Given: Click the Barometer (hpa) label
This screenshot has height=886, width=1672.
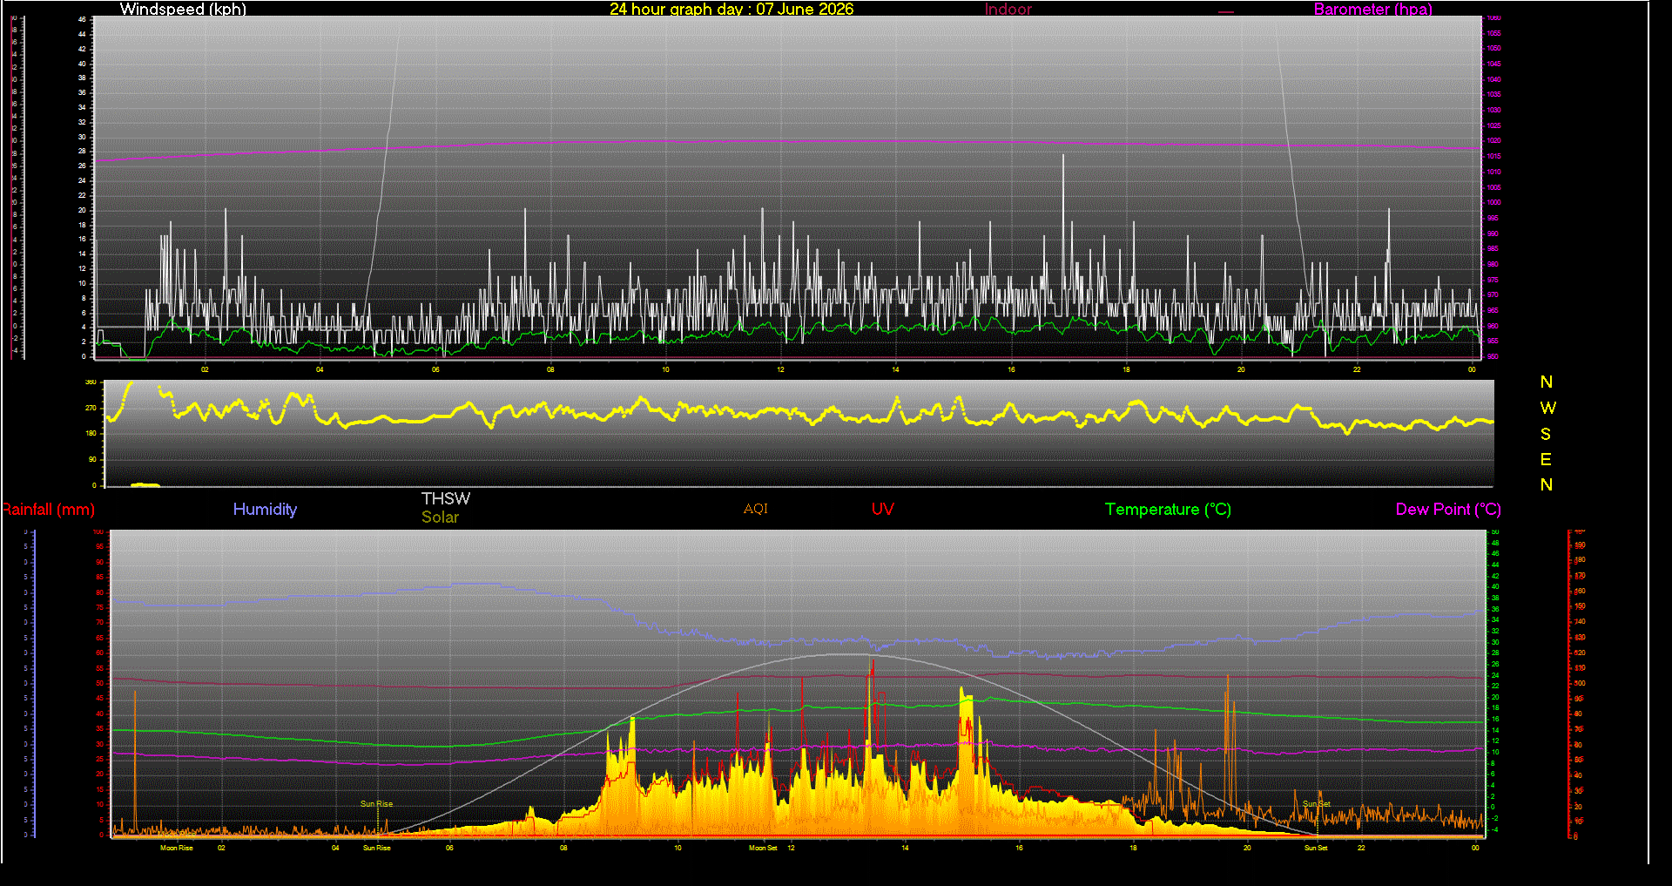Looking at the screenshot, I should (x=1372, y=9).
